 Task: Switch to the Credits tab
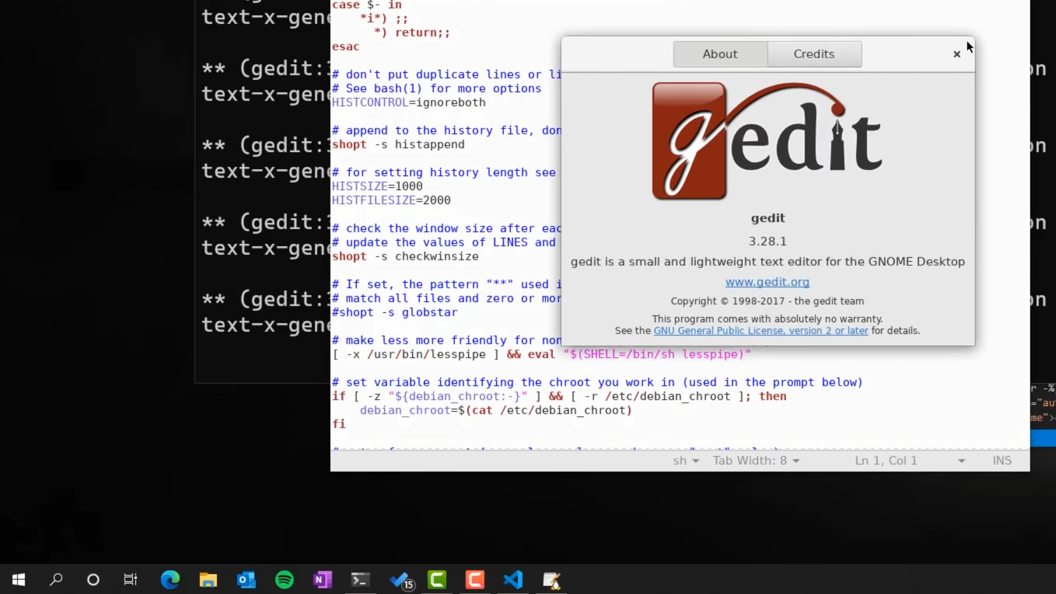[x=814, y=54]
